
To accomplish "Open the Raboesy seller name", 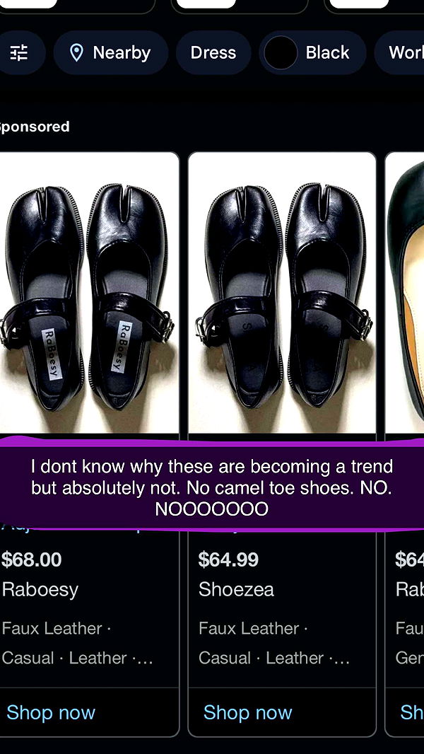I will click(40, 589).
